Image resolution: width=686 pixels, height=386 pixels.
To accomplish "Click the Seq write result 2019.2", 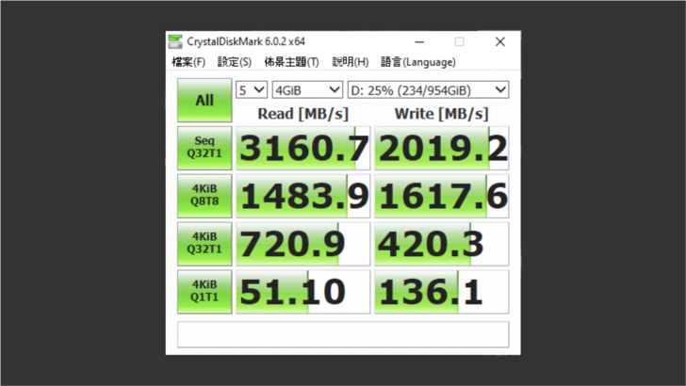I will point(441,148).
